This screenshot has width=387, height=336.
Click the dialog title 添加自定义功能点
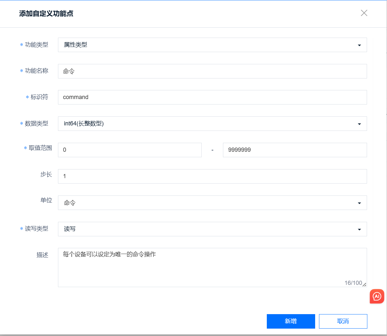coord(46,14)
